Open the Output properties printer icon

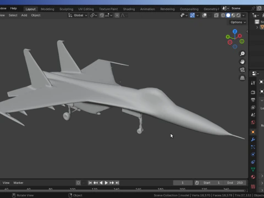point(253,100)
